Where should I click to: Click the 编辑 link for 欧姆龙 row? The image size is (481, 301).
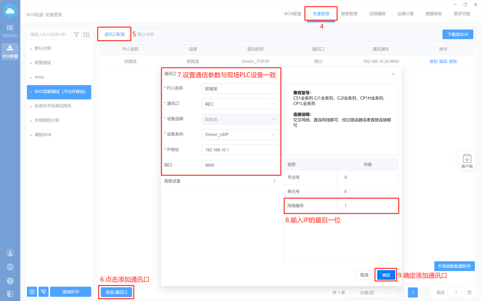tap(443, 61)
